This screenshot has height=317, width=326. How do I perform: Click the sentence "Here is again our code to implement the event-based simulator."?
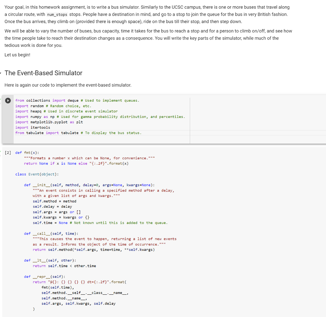68,85
